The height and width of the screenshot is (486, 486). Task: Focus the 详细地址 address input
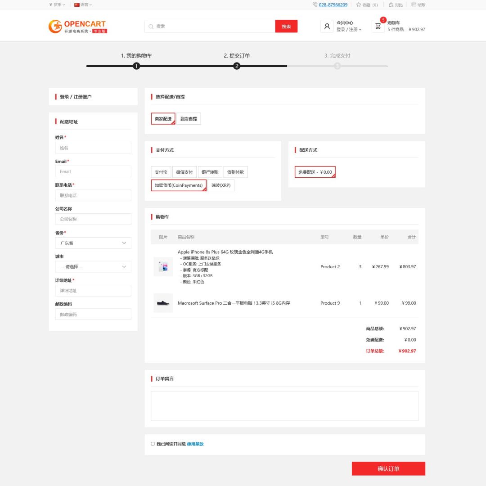(93, 291)
